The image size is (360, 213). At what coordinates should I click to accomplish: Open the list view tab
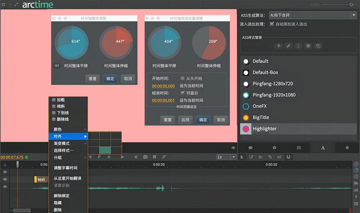[299, 148]
